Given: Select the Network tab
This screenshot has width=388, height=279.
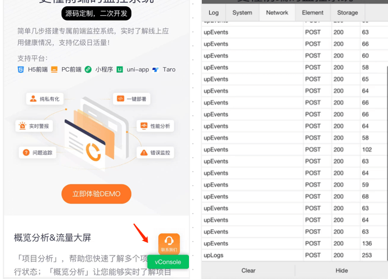Looking at the screenshot, I should (277, 13).
